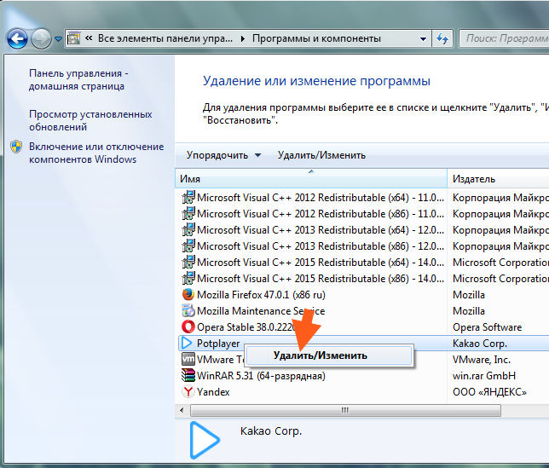Click icon of Visual C++ 2013 (x86)

click(x=188, y=246)
